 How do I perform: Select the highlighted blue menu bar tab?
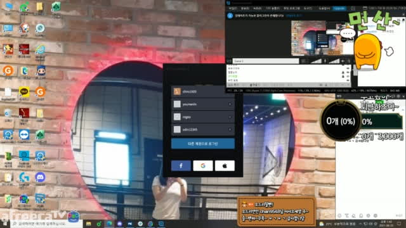339,8
